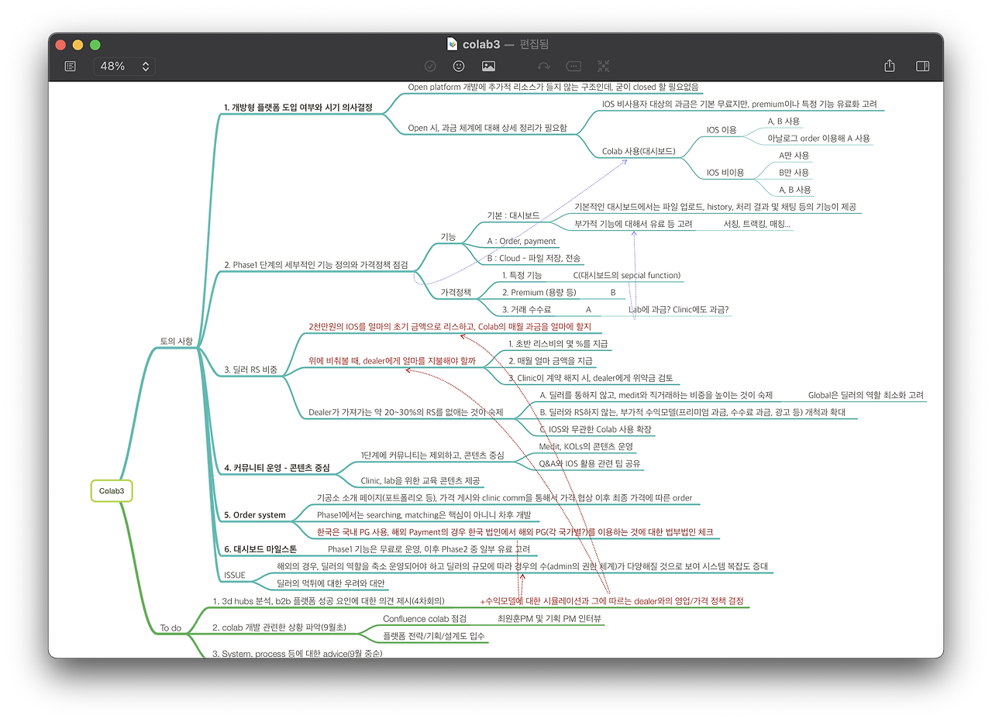
Task: Select node 1. 개방형 플랫폼 도입 여부와 시기 의사결정
Action: tap(298, 107)
